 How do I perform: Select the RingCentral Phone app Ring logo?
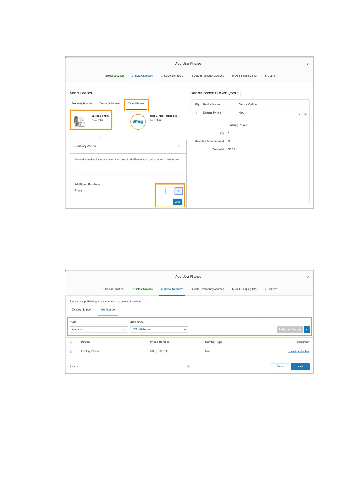point(138,122)
